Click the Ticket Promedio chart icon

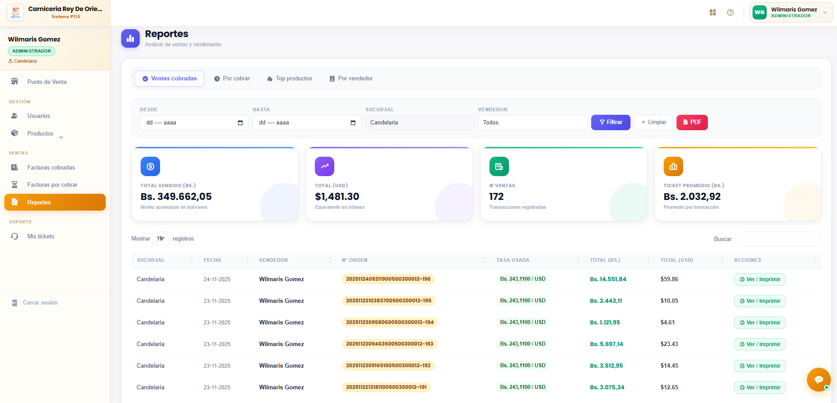coord(673,166)
